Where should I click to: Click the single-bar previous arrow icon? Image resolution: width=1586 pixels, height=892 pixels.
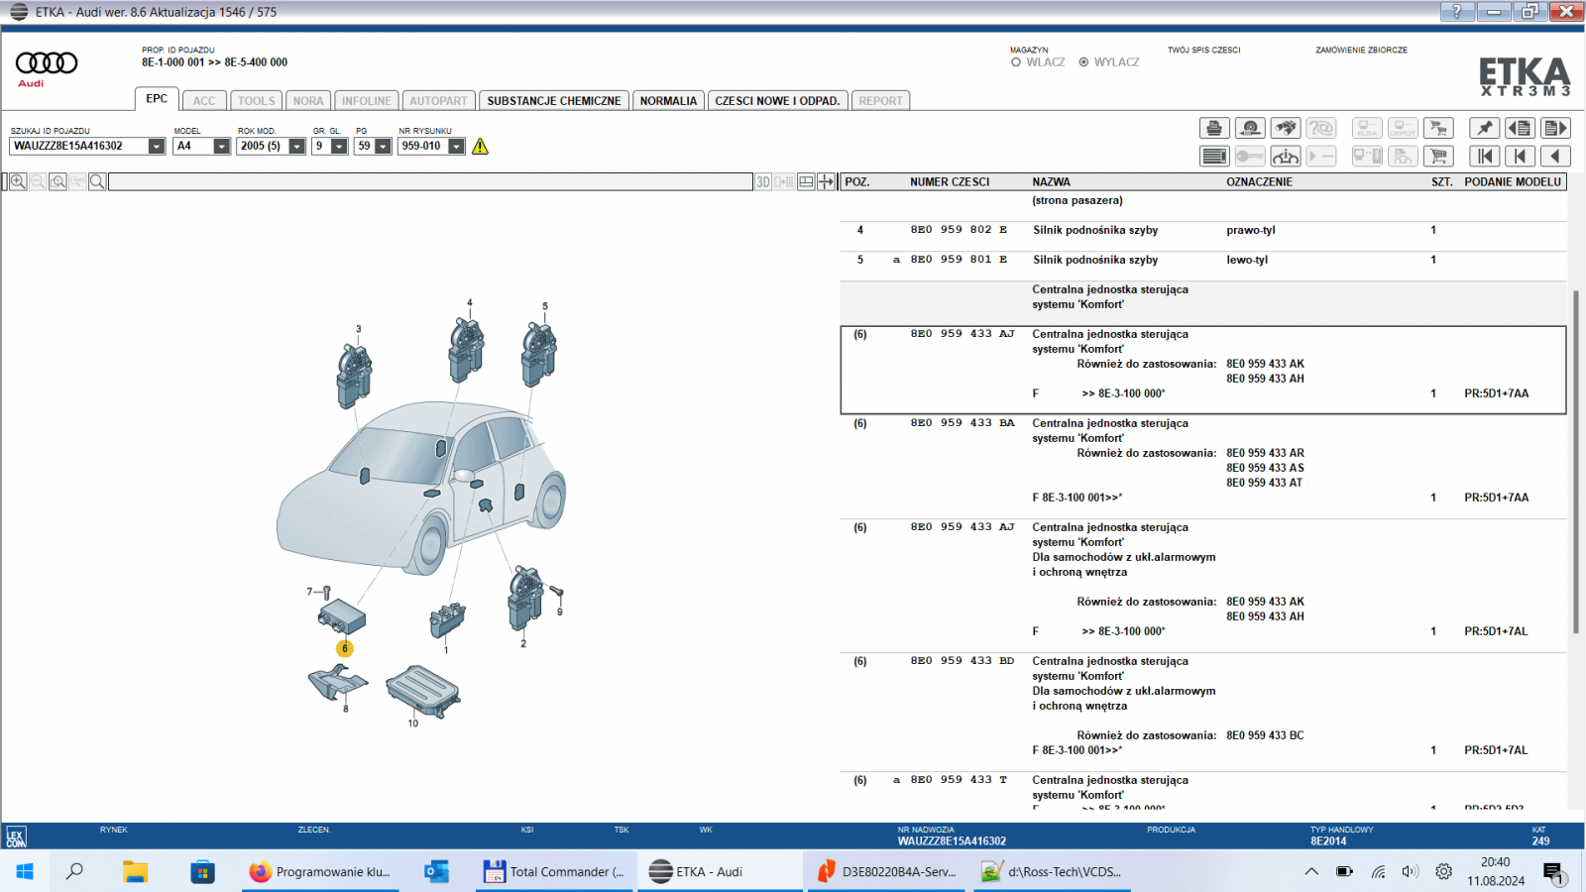[1520, 156]
